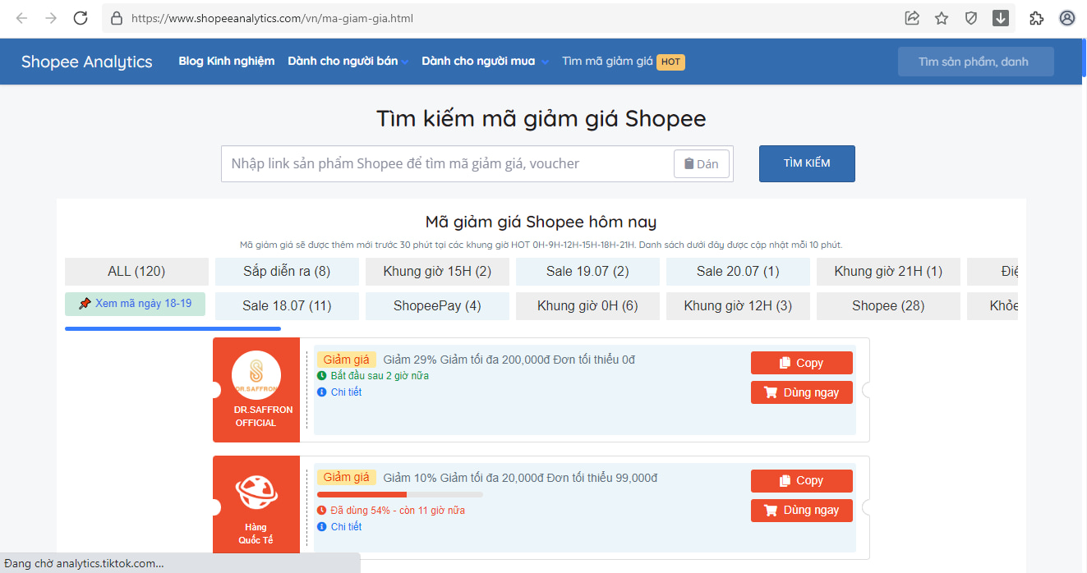Expand the Dành cho người bán dropdown

pos(348,62)
